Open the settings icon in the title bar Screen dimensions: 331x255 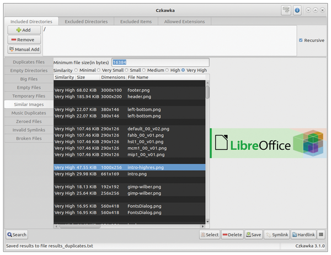click(x=286, y=10)
